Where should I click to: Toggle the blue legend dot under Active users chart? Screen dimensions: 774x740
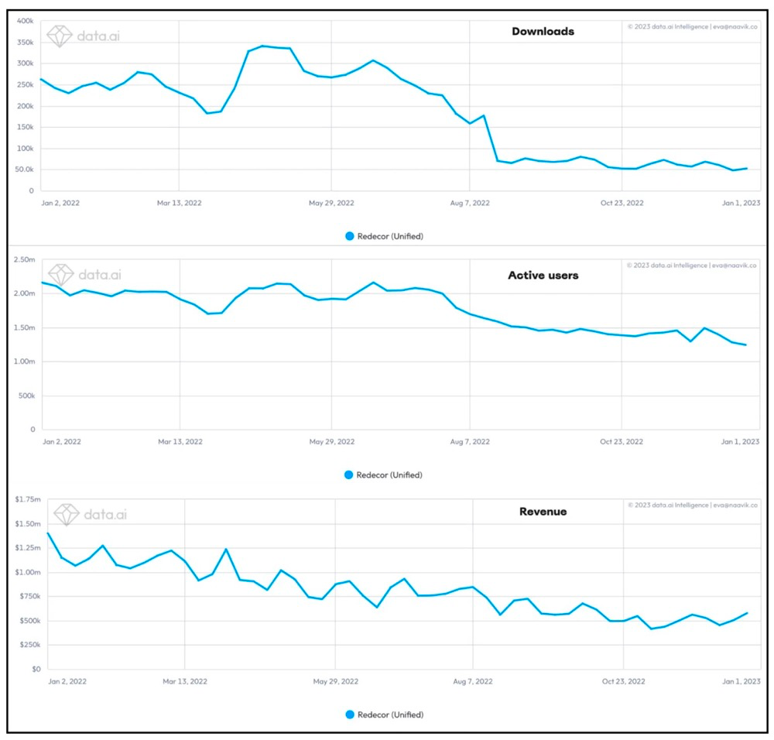[x=350, y=474]
